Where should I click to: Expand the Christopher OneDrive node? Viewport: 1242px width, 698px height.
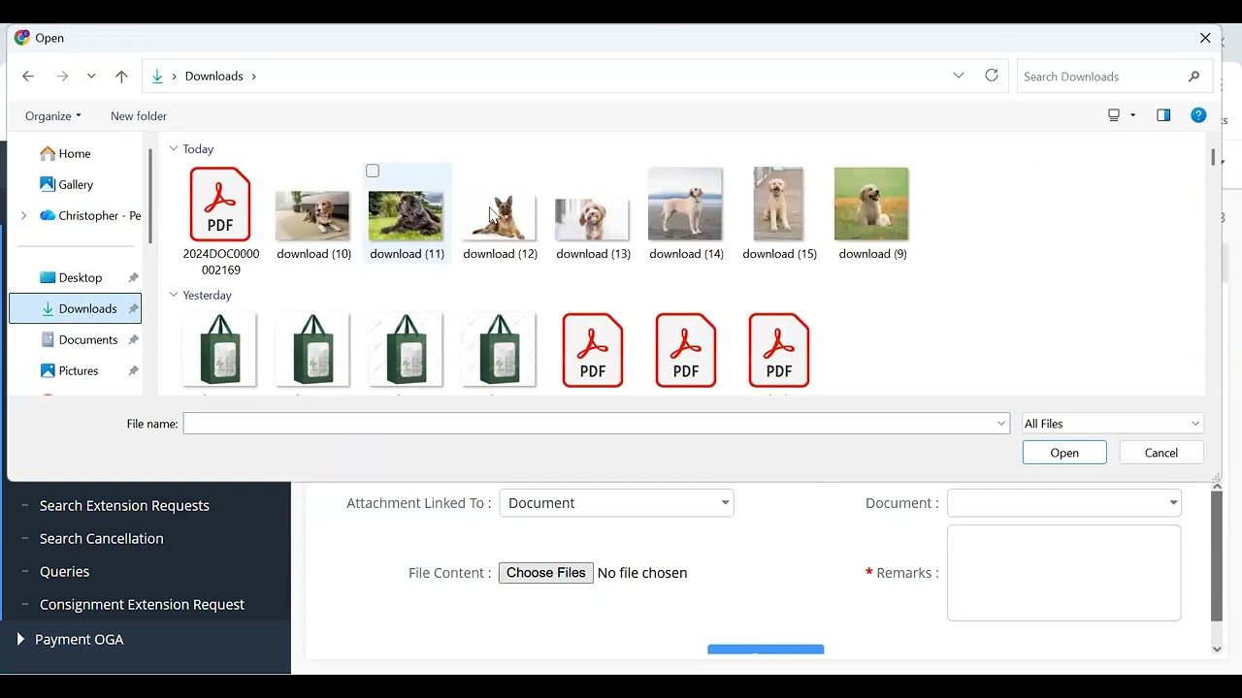pos(23,215)
